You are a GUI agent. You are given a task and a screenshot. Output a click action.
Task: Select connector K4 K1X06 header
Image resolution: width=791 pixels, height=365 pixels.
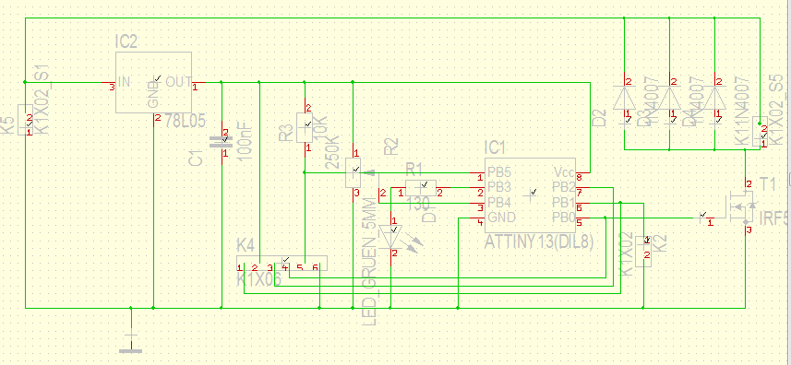click(282, 263)
